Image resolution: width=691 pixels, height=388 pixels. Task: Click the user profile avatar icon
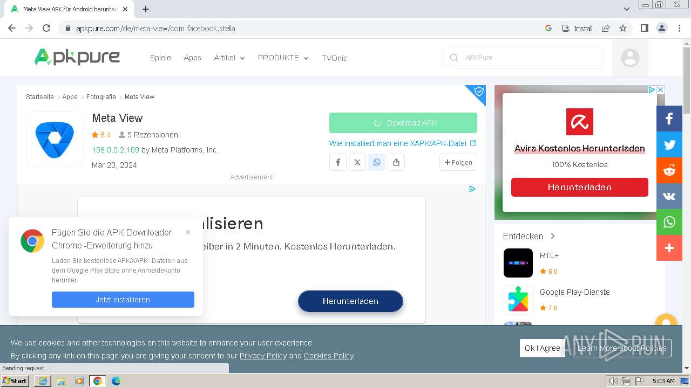630,58
